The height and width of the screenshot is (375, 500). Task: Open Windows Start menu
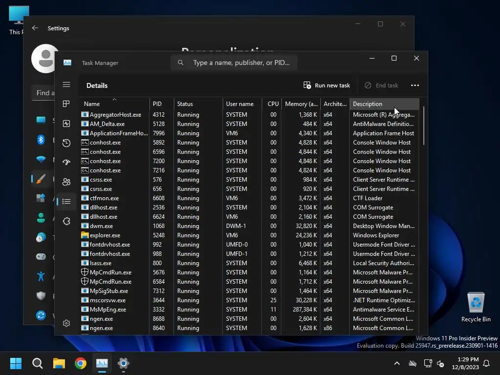coord(16,363)
